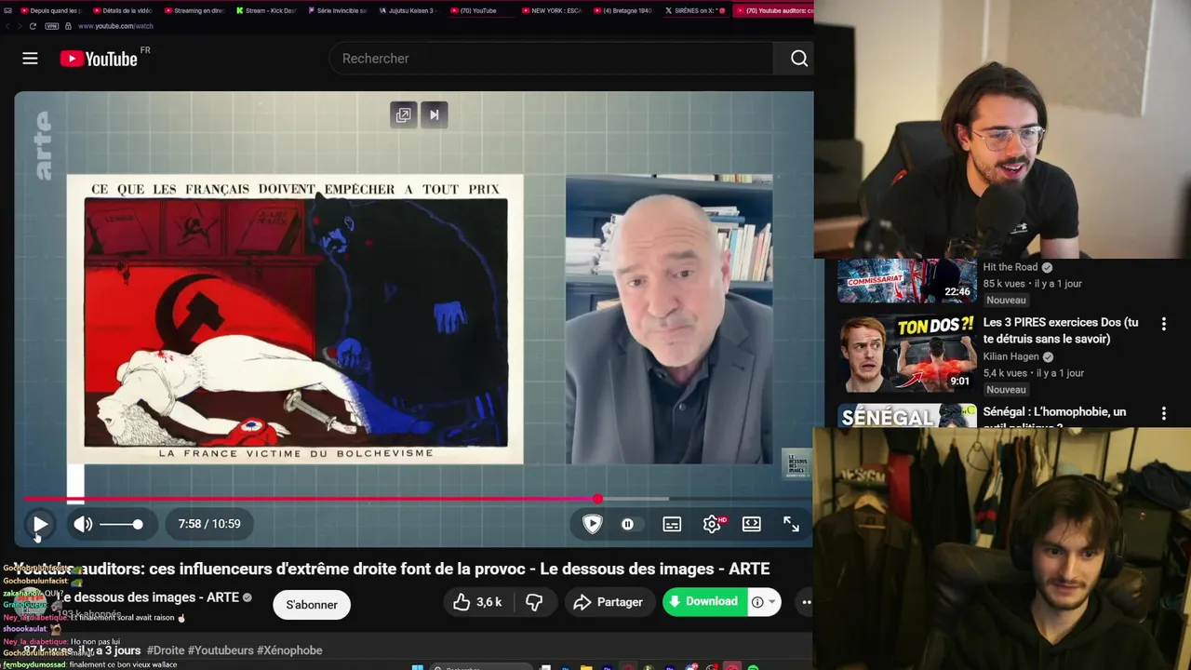Open the player settings gear
Screen dimensions: 1191x670
(712, 524)
